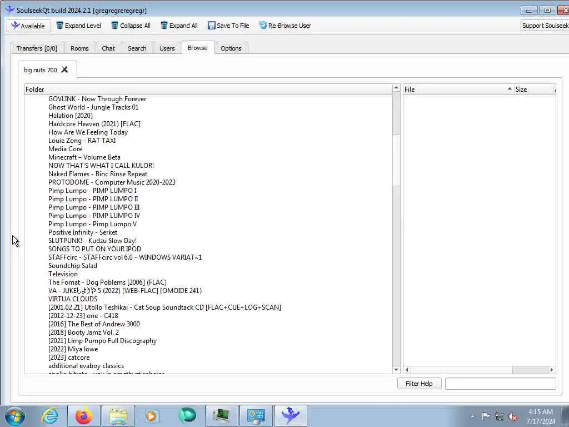Click Re-Browse User

(285, 26)
